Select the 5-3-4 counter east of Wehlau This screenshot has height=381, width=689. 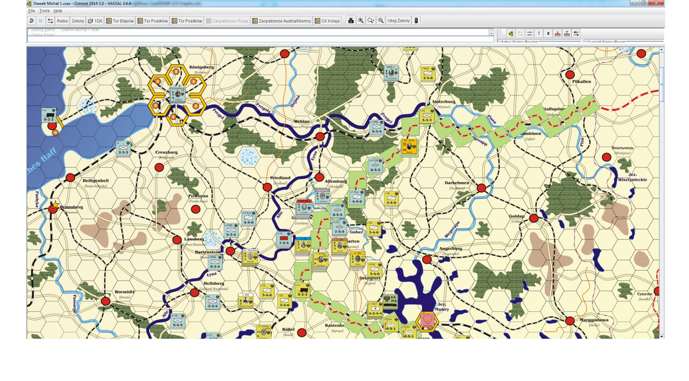point(377,127)
